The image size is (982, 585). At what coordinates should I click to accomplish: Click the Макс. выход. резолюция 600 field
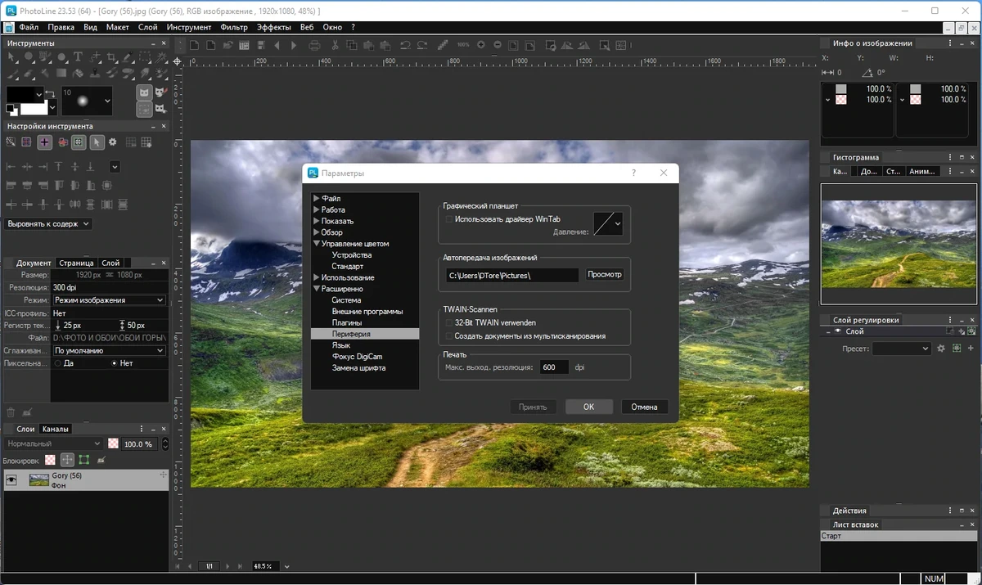point(554,367)
